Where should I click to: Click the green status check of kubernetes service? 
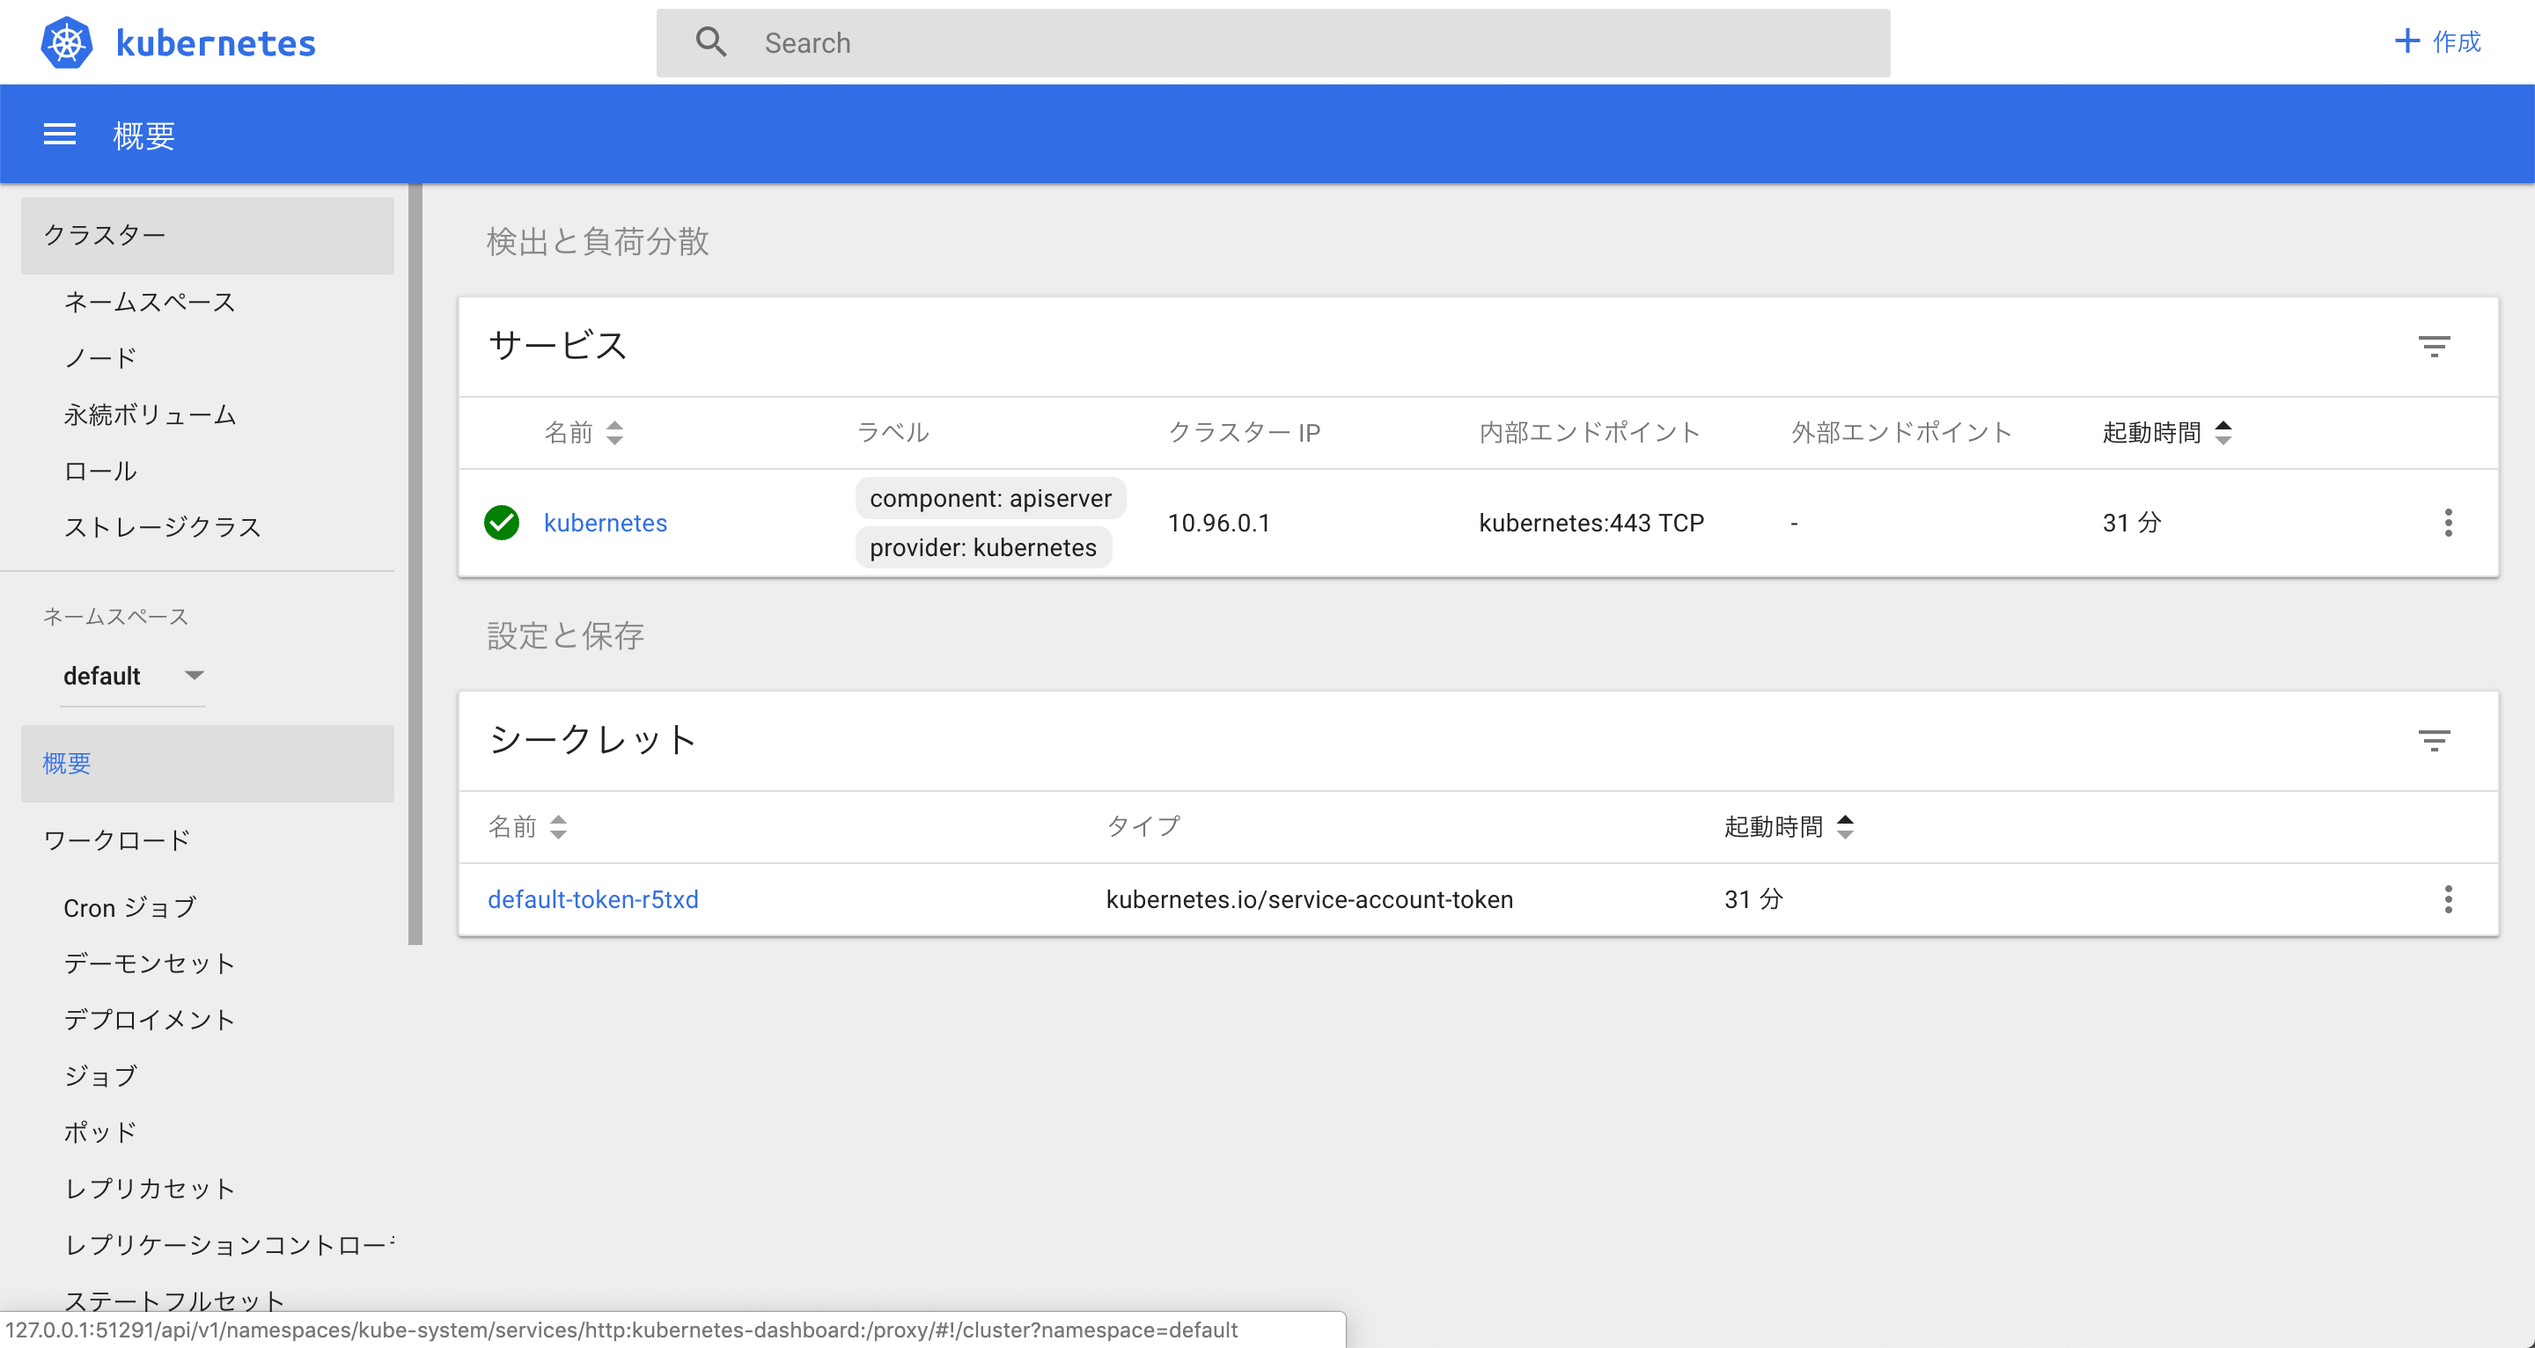(503, 523)
